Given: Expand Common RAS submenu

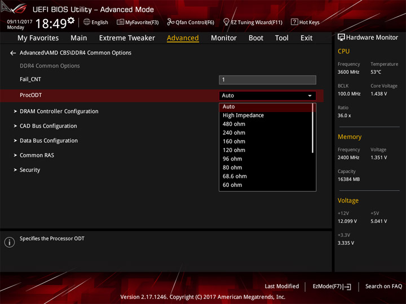Looking at the screenshot, I should pyautogui.click(x=37, y=155).
